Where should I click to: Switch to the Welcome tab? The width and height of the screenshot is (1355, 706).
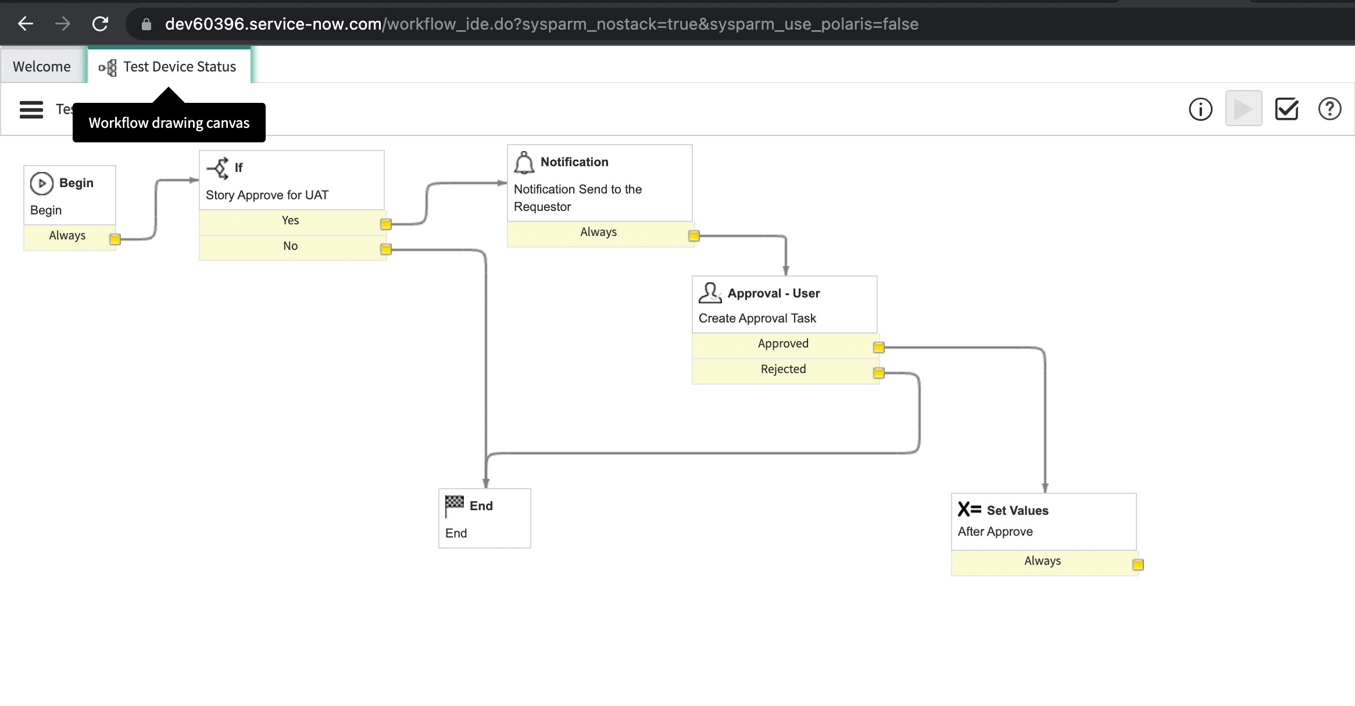click(x=41, y=66)
